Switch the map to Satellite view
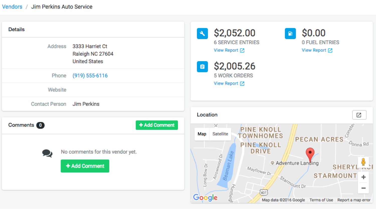The image size is (376, 209). pos(220,134)
